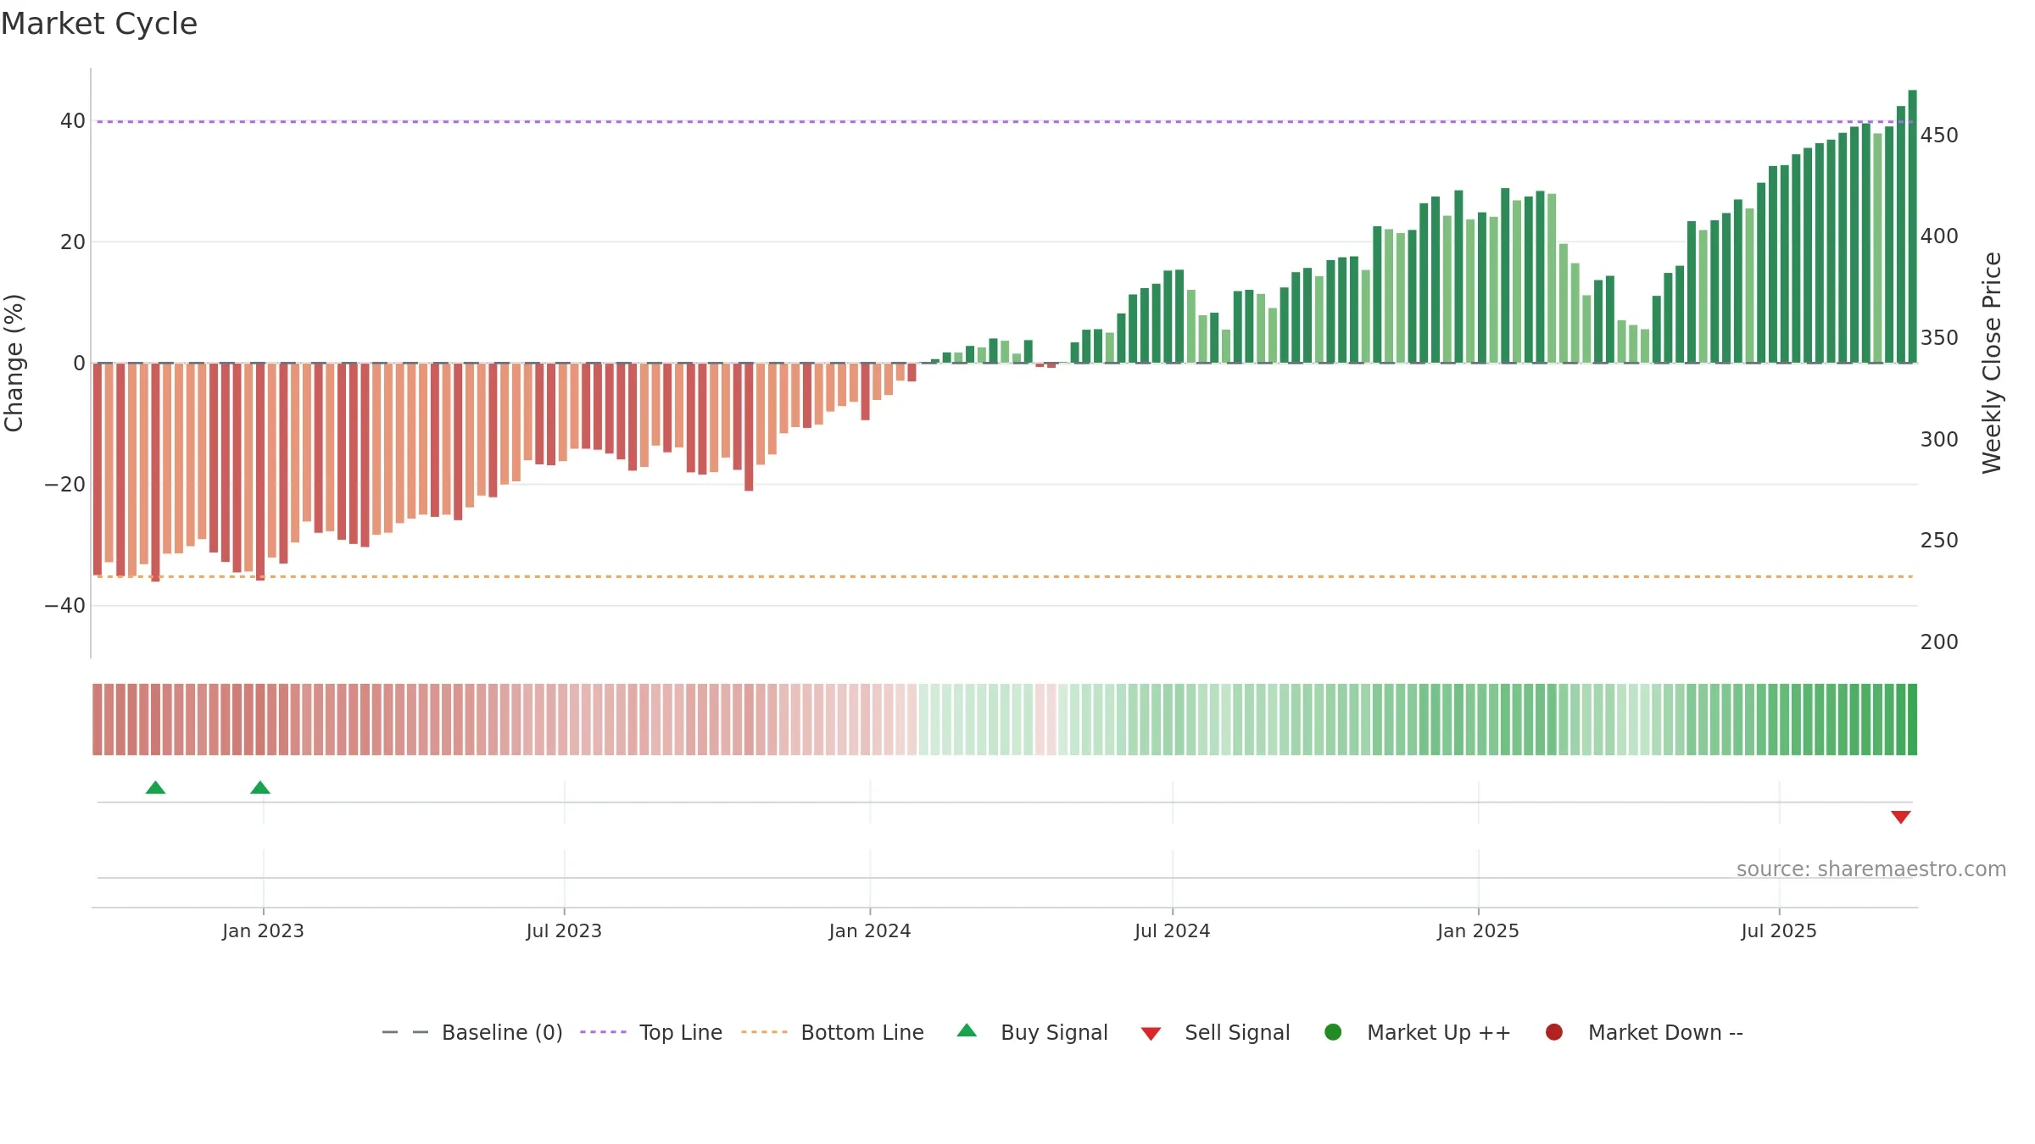Click the Market Cycle chart title
The image size is (2035, 1144).
tap(99, 24)
